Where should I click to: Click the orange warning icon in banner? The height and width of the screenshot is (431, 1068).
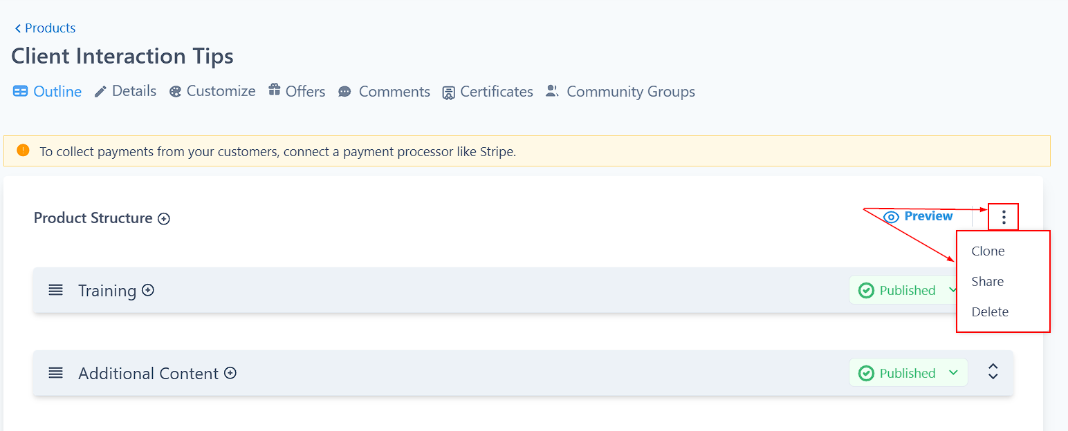23,150
